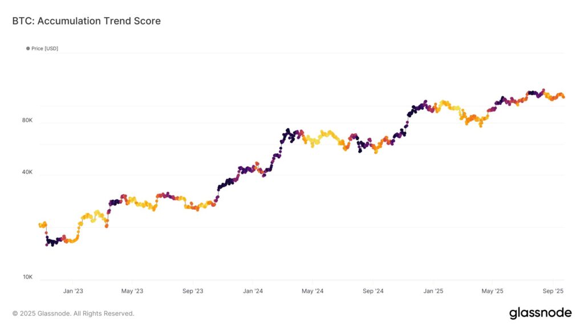Click the gray legend dot for Price
The width and height of the screenshot is (584, 328).
[28, 49]
